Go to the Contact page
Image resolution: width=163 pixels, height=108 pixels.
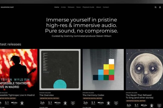106,7
